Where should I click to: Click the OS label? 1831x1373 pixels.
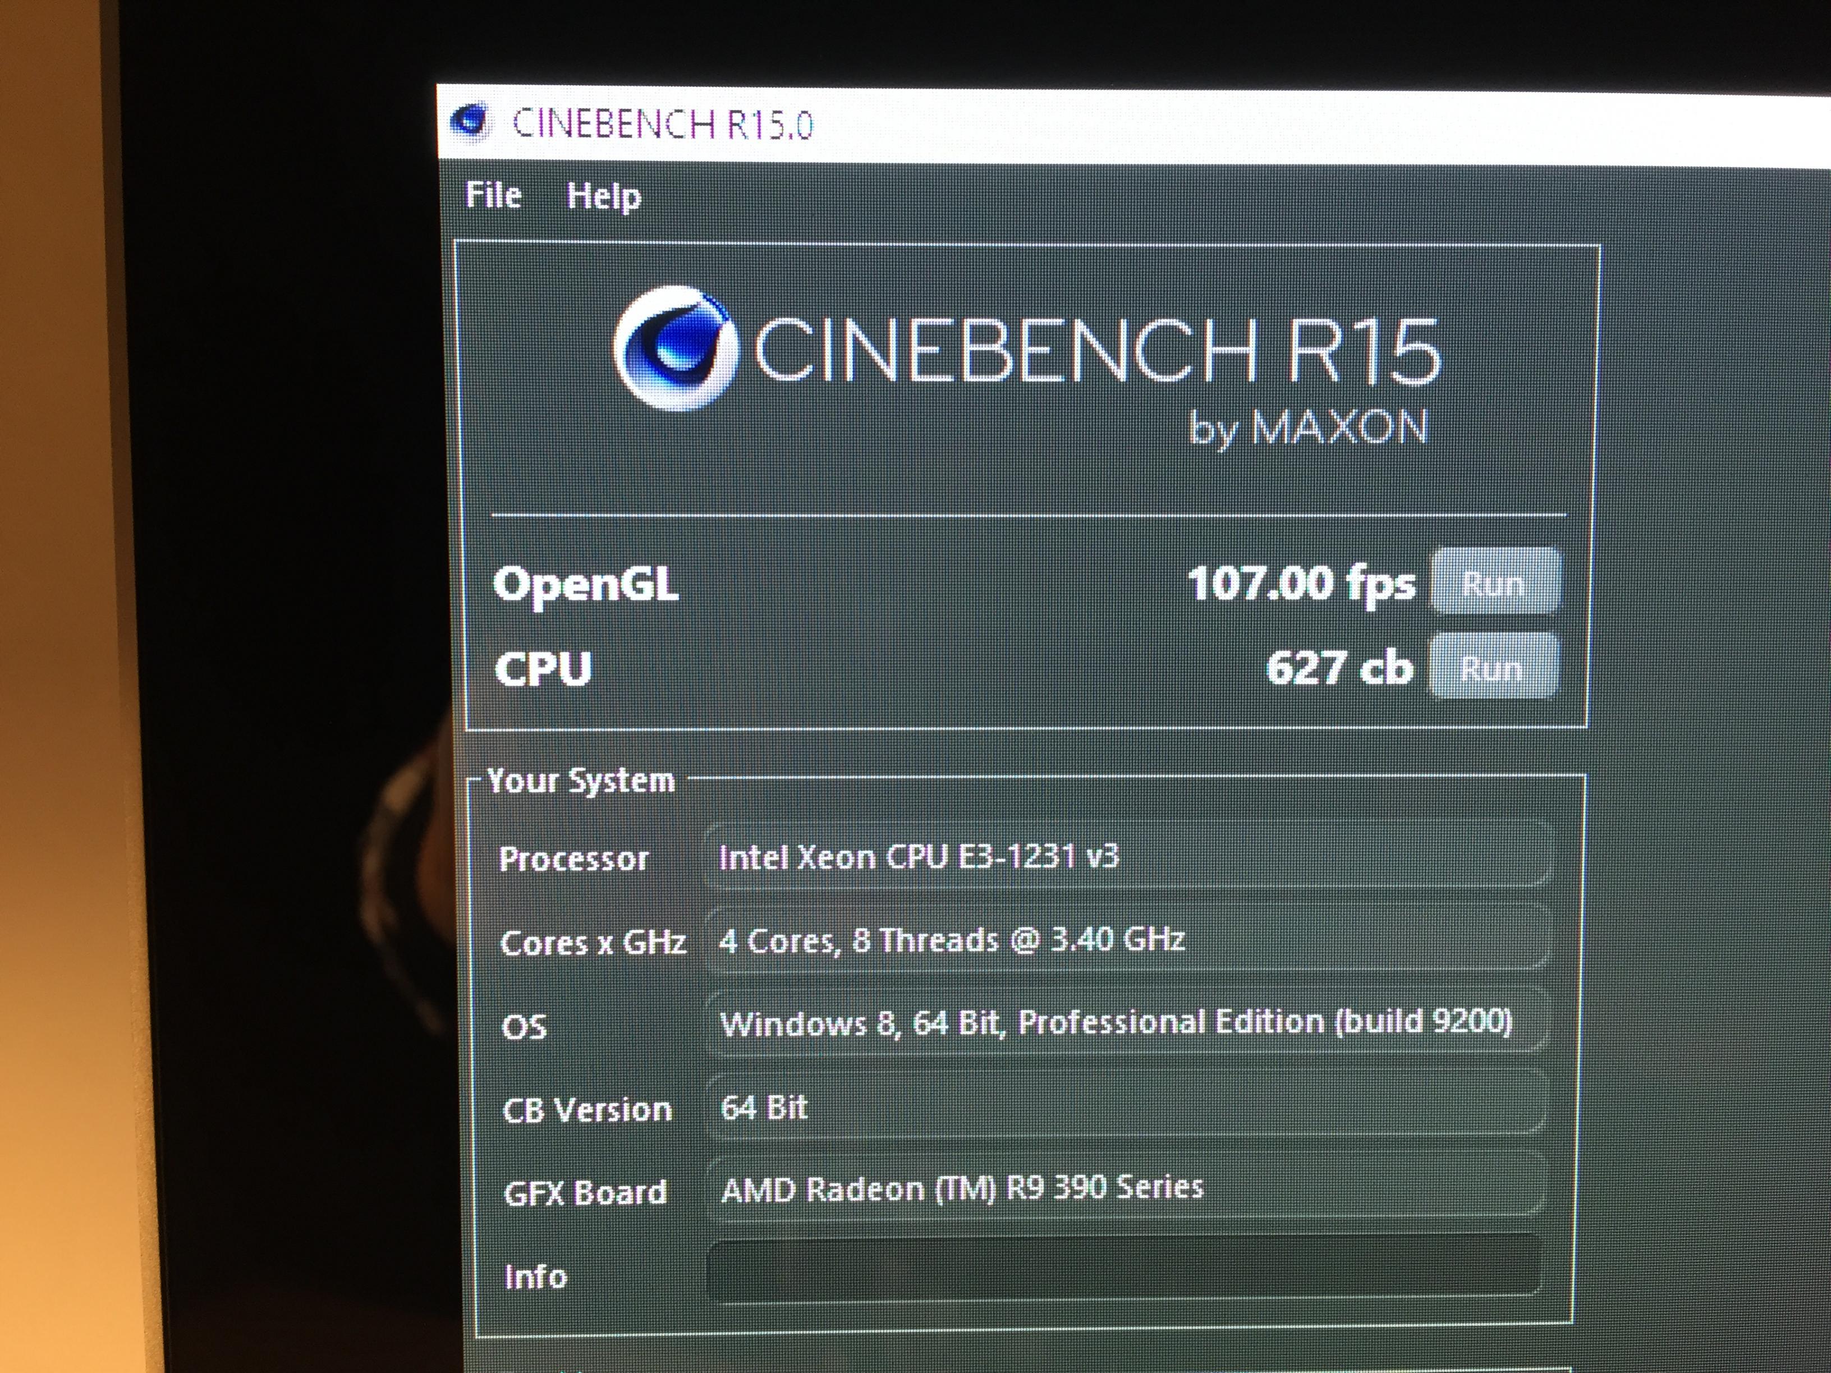[x=524, y=1027]
